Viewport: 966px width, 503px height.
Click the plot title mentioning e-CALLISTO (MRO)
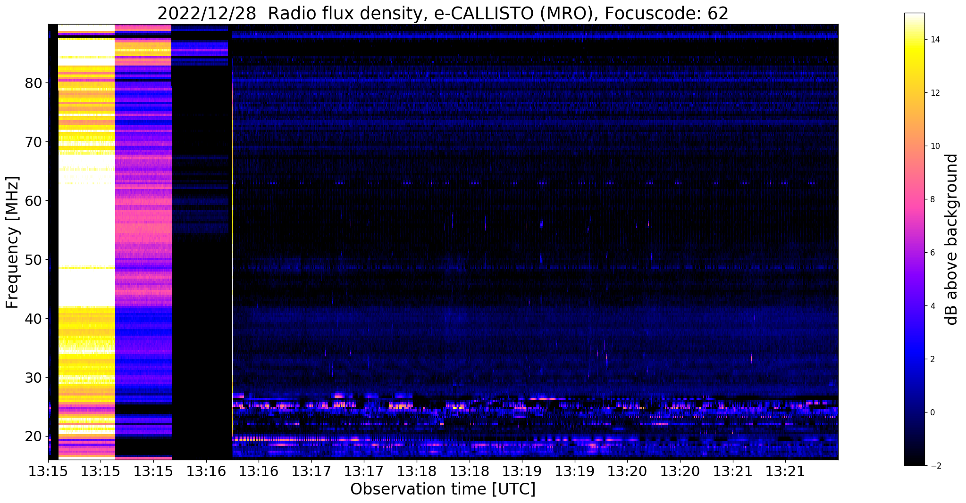coord(443,13)
